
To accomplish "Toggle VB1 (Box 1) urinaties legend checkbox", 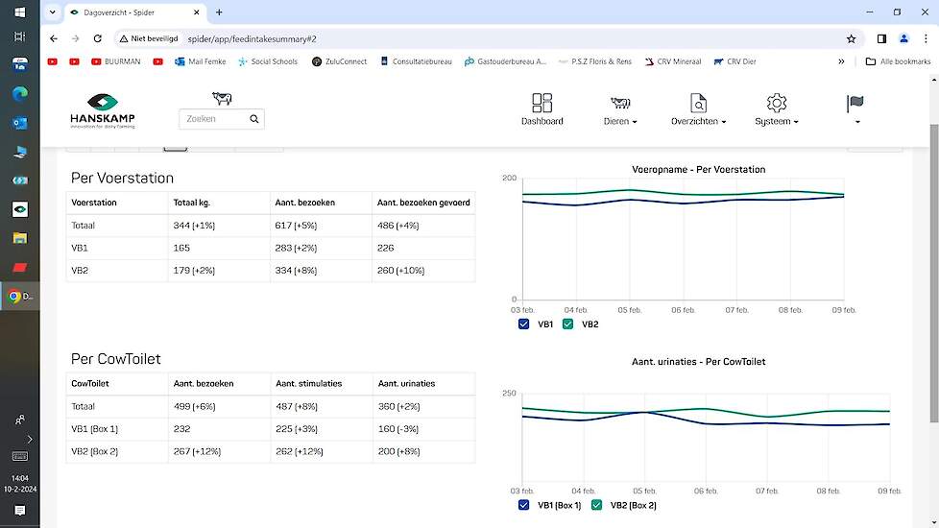I will point(523,505).
